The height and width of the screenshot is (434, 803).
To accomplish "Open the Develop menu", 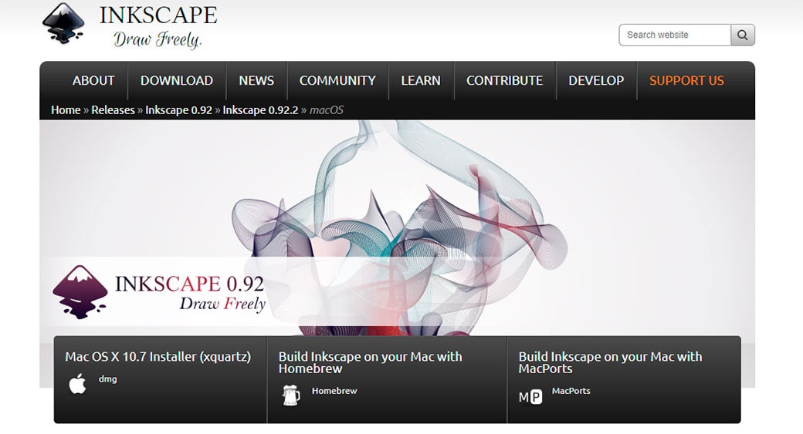I will (596, 80).
